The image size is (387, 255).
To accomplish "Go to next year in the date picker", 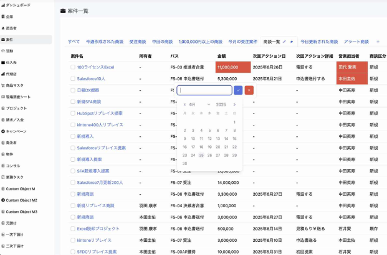I will click(x=234, y=104).
